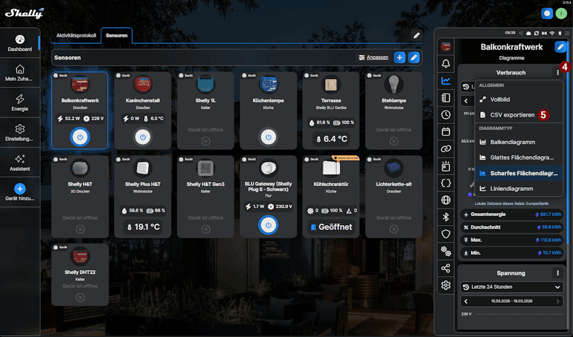Click the Max. statistic row
The height and width of the screenshot is (337, 573).
click(x=511, y=240)
